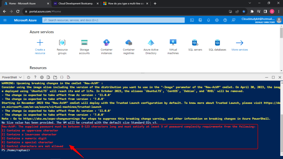Open new session icon in Cloud Shell
This screenshot has height=159, width=283.
click(55, 77)
